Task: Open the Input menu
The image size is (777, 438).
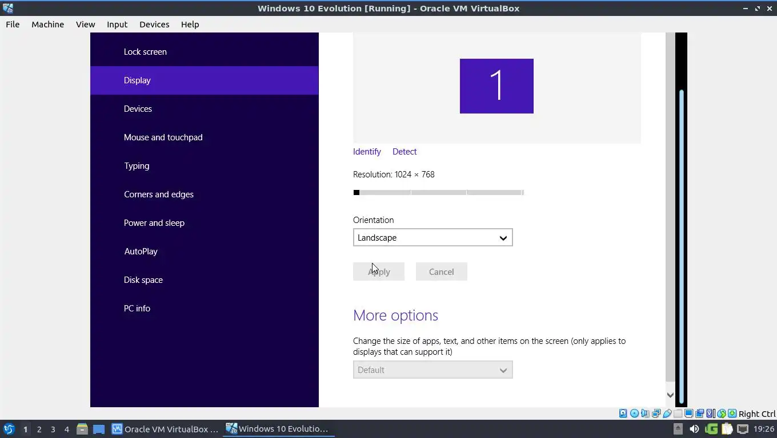Action: (117, 25)
